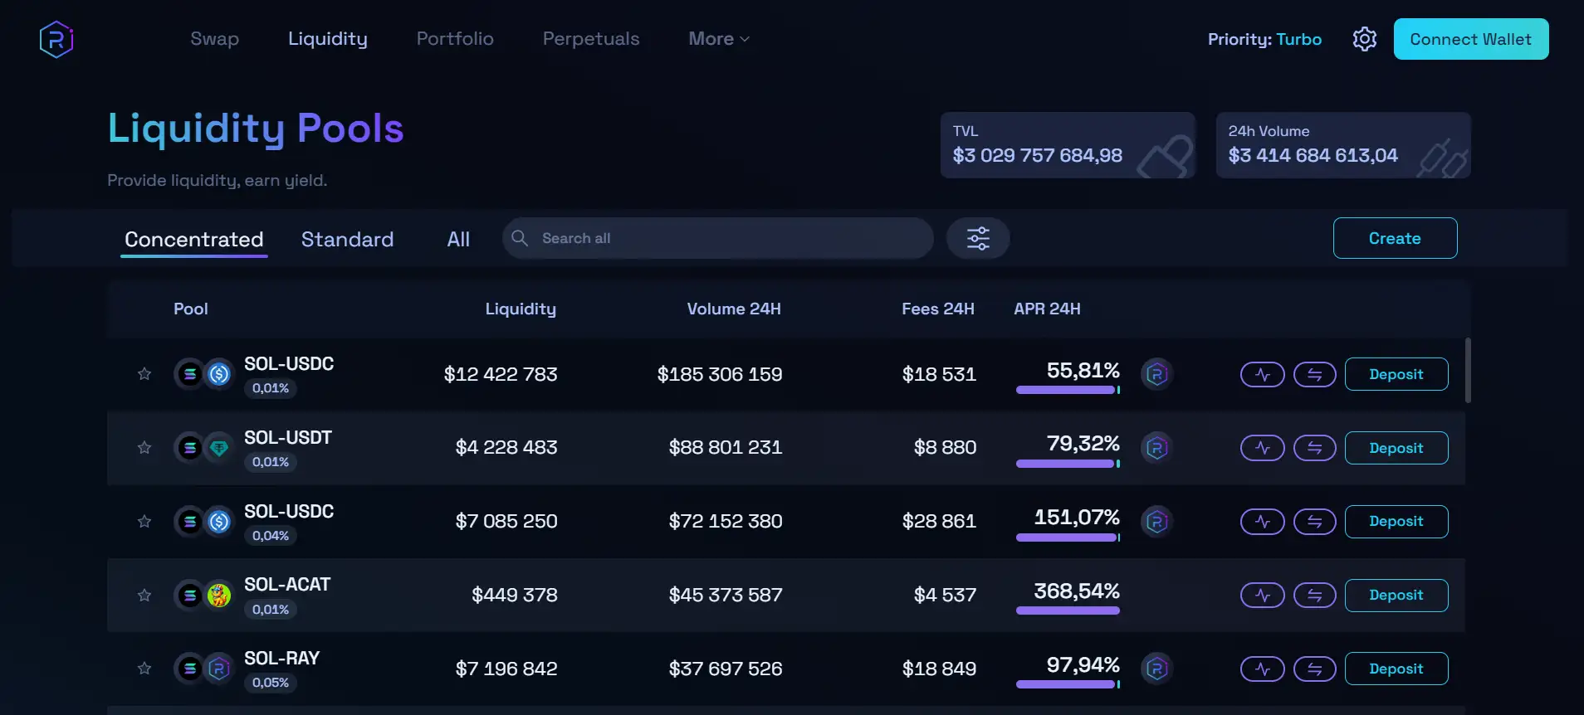Change the Priority: Turbo setting
The width and height of the screenshot is (1584, 715).
tap(1264, 39)
